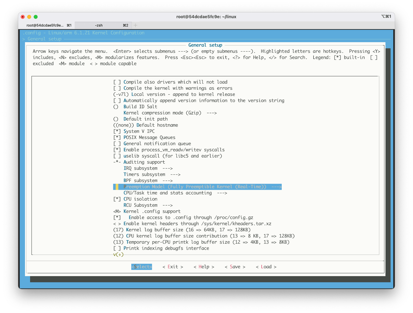Switch to root@54dcdae5fc9e terminal tab

pos(47,25)
